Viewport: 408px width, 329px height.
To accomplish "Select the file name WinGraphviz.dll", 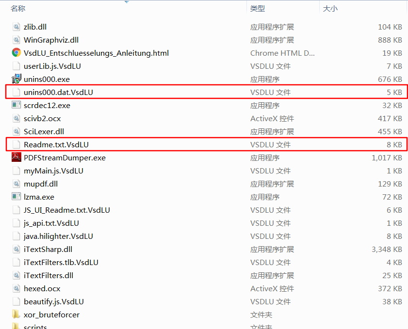I will tap(51, 40).
